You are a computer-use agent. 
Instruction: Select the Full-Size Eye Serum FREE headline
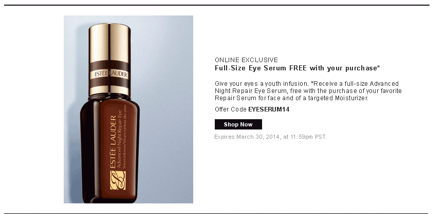coord(297,68)
